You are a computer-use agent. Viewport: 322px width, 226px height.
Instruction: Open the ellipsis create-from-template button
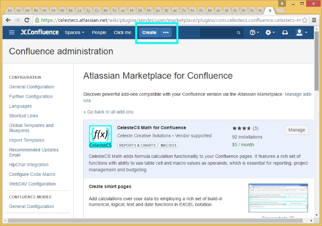point(166,33)
